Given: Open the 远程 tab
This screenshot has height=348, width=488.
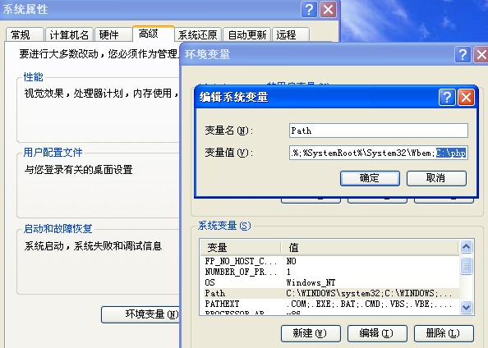Looking at the screenshot, I should 286,34.
